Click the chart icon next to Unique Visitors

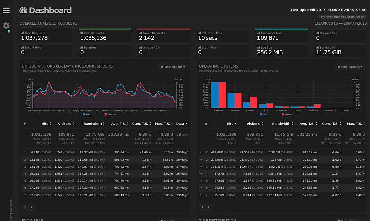pyautogui.click(x=258, y=33)
